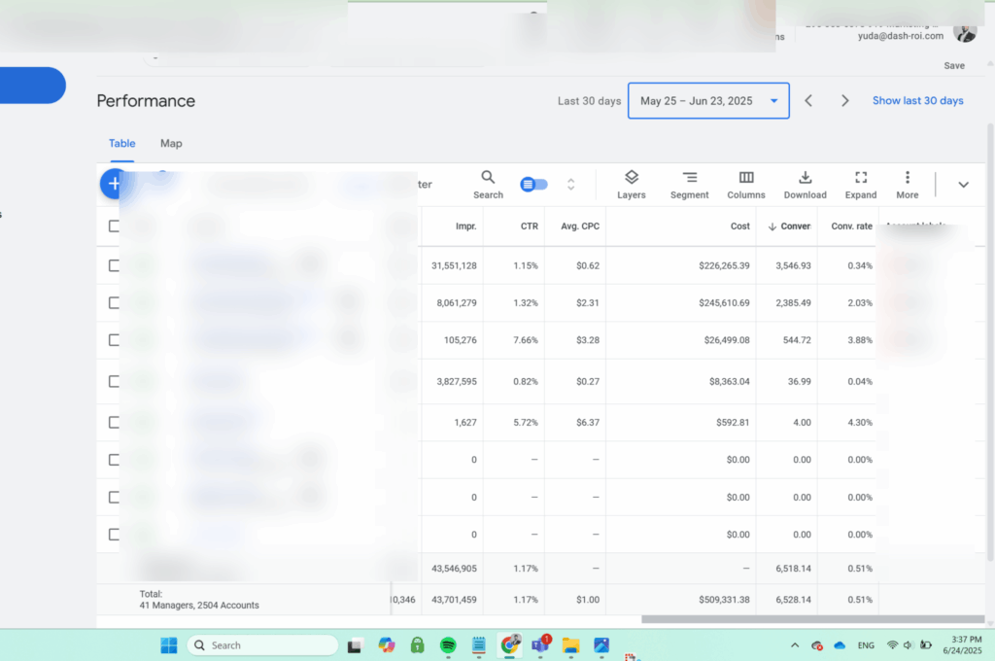Toggle the table view switch
This screenshot has width=995, height=661.
533,184
